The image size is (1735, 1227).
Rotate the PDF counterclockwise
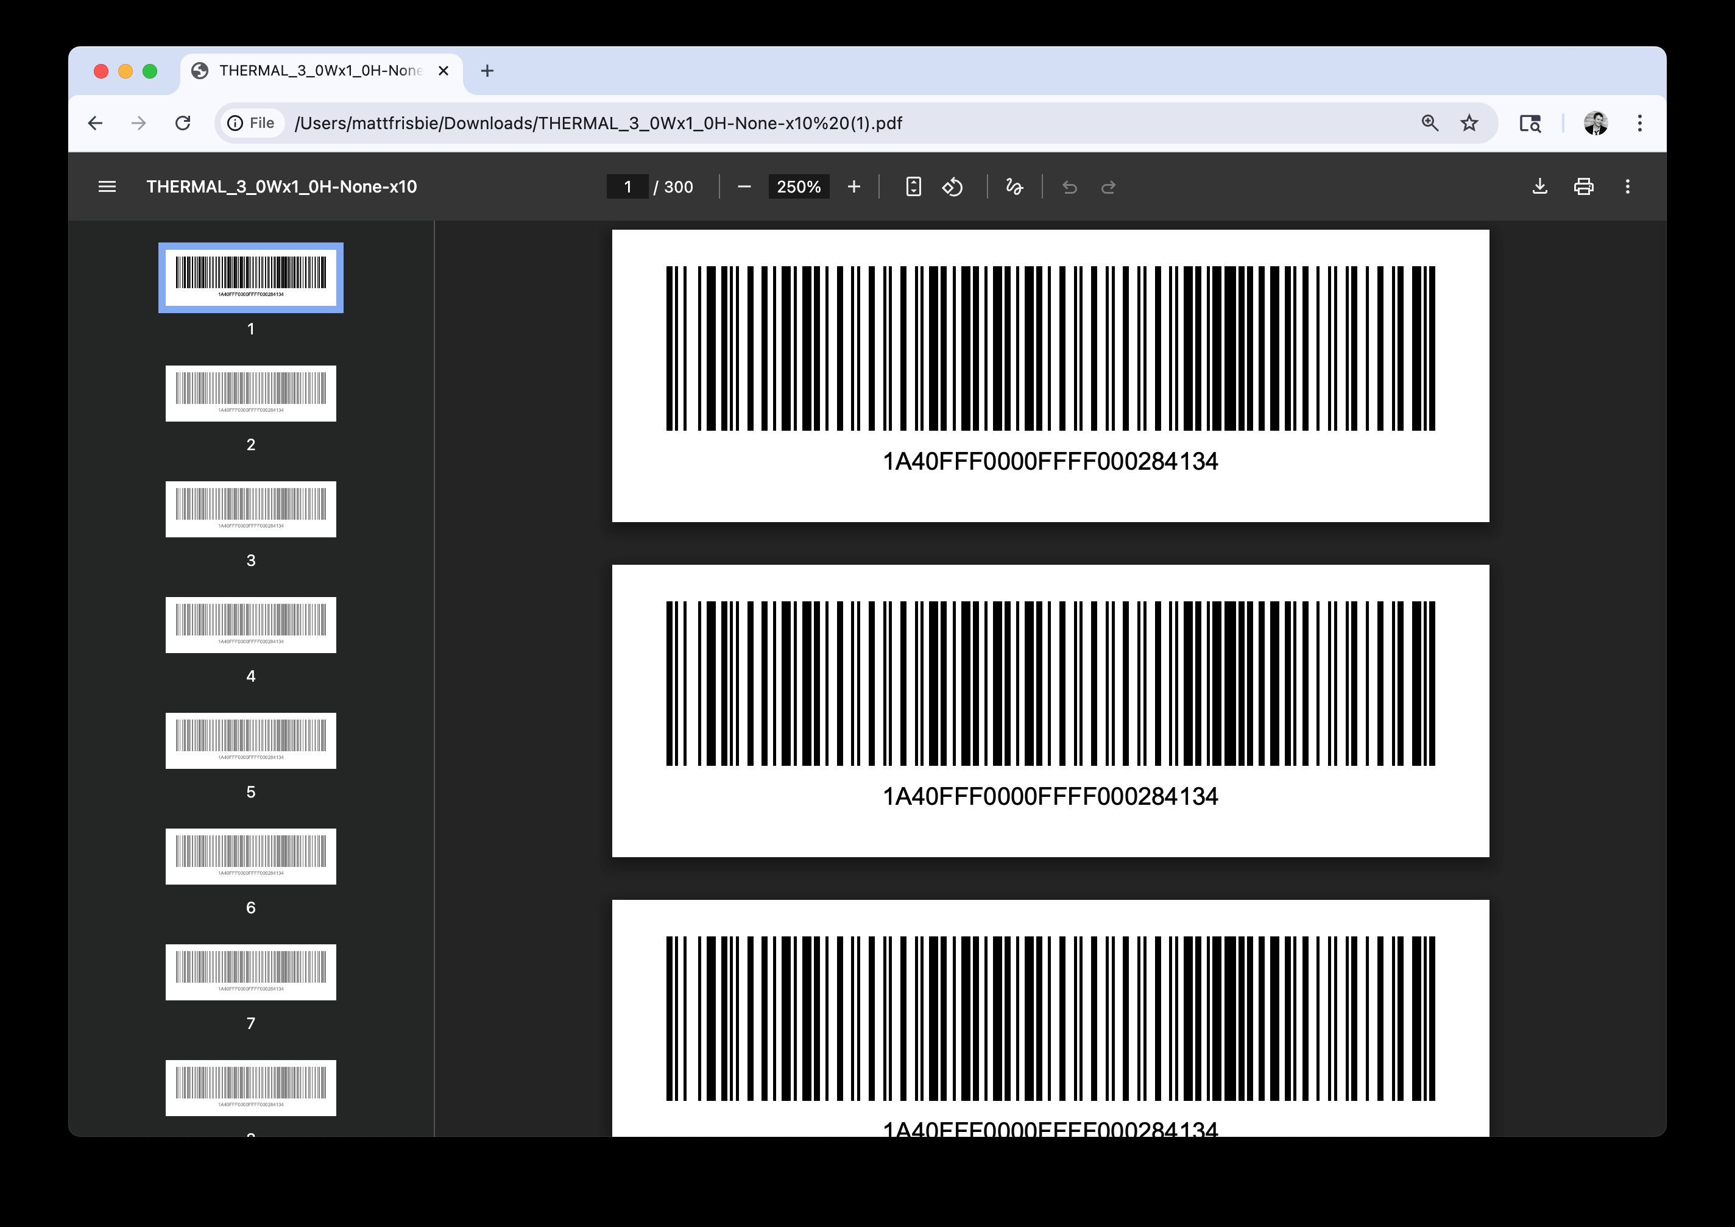pyautogui.click(x=952, y=186)
